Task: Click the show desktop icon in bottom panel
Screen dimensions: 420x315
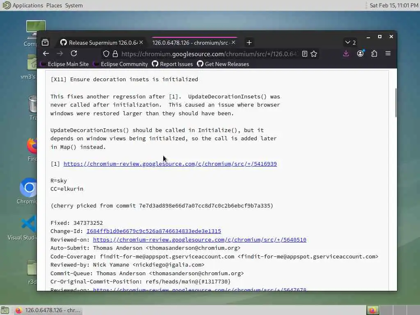Action: (5, 310)
